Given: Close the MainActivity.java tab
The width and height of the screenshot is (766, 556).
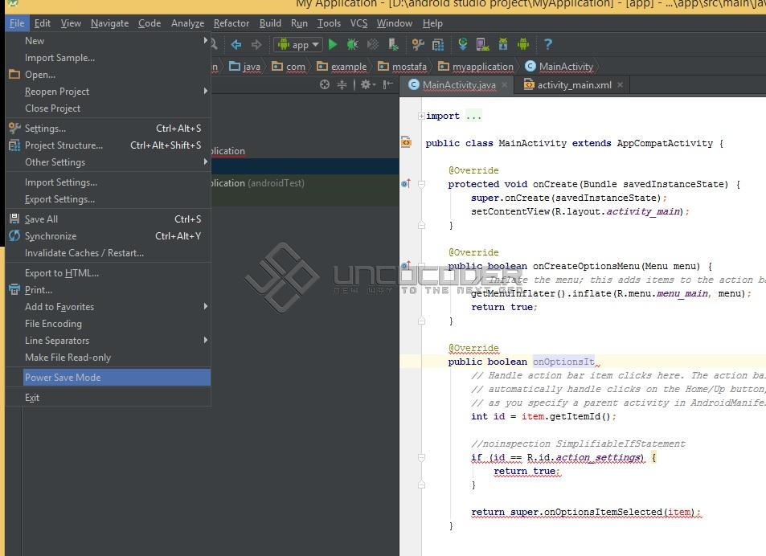Looking at the screenshot, I should 504,85.
